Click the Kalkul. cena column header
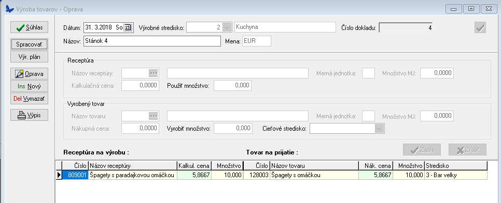The width and height of the screenshot is (501, 203). pyautogui.click(x=194, y=166)
